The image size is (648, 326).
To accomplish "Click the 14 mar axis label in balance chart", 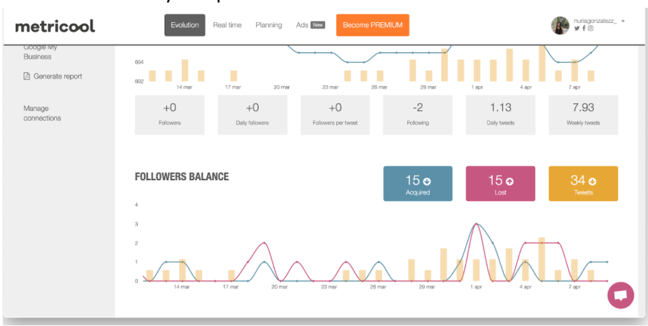I will point(182,287).
